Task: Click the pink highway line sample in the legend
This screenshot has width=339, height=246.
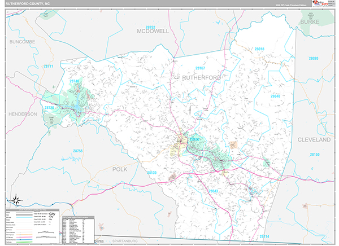Action: pos(24,237)
